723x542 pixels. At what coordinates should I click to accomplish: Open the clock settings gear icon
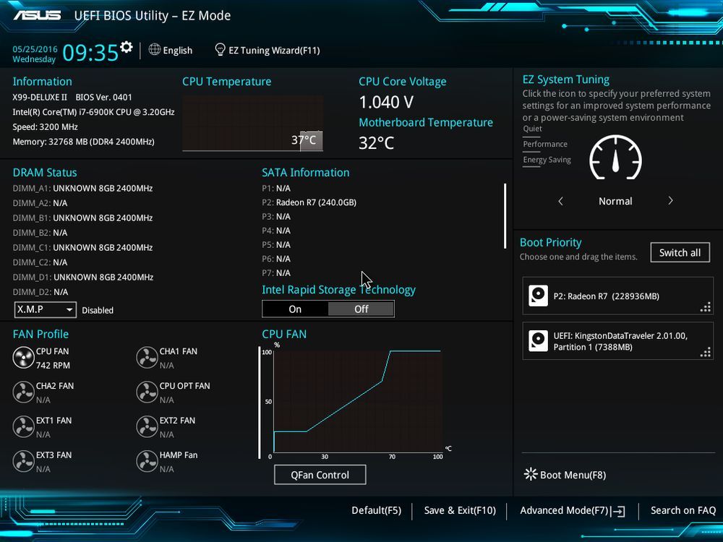126,47
